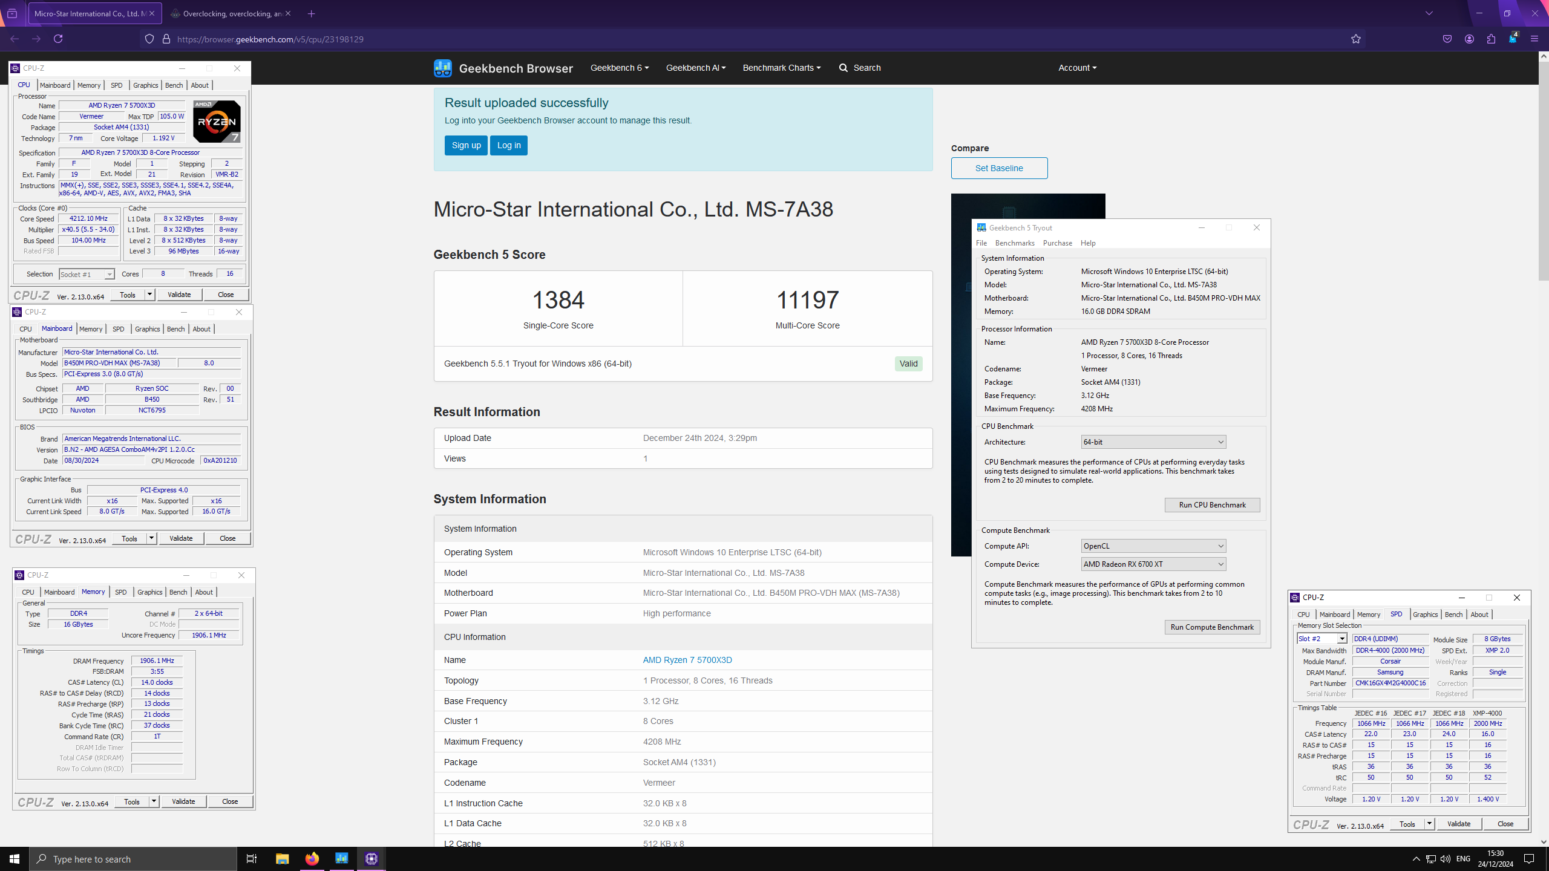Open Architecture 64-bit combo box
The height and width of the screenshot is (871, 1549).
click(x=1153, y=442)
